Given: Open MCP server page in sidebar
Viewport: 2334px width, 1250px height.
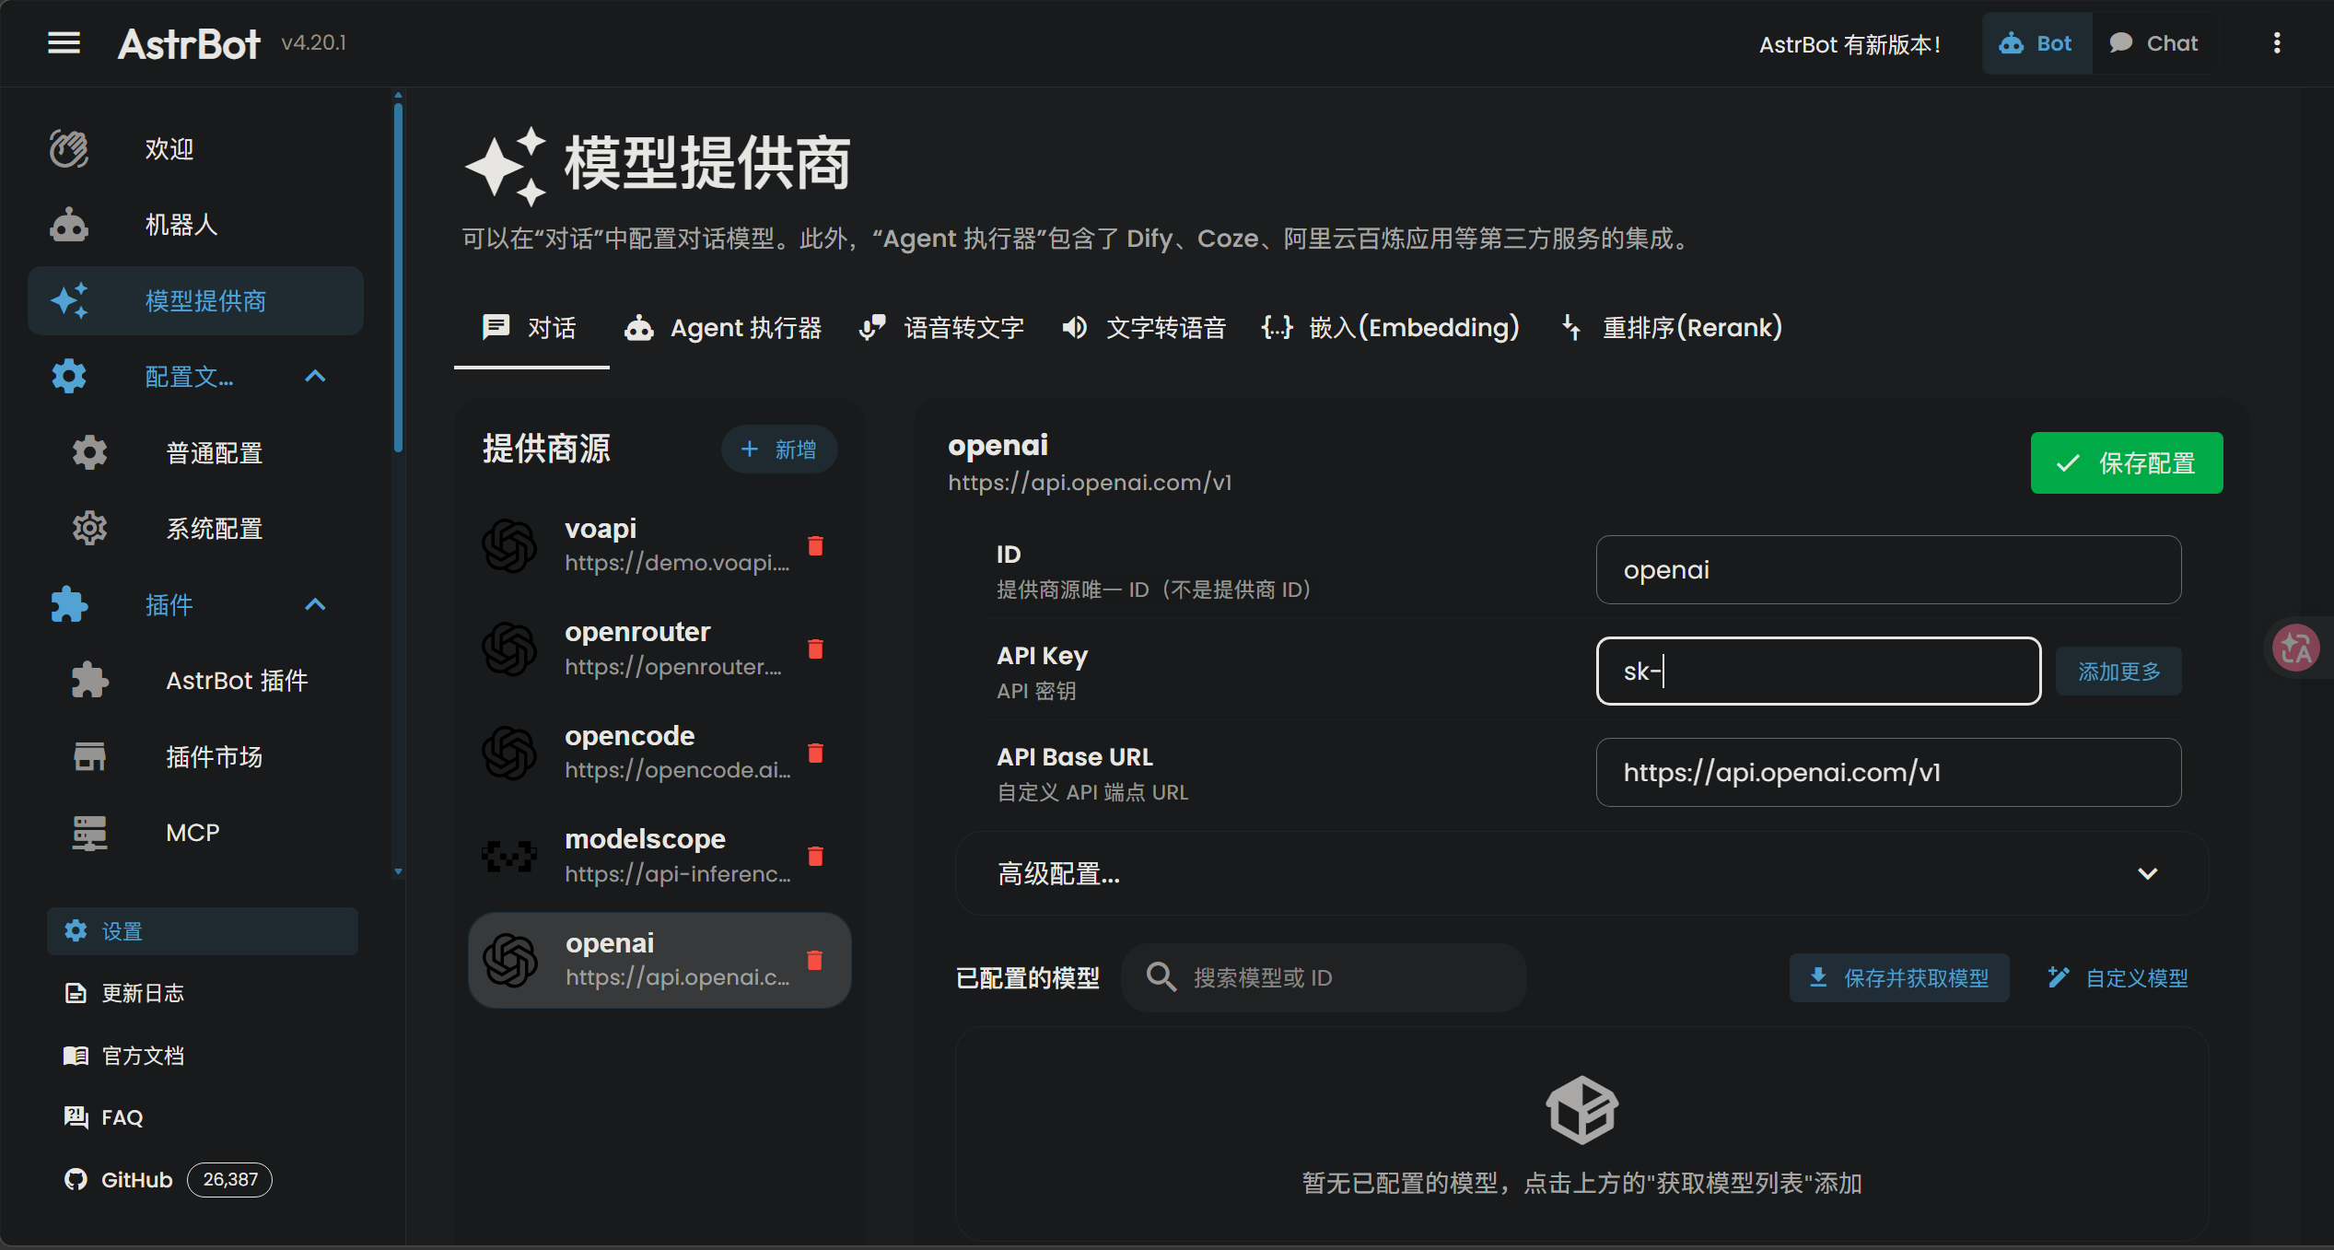Looking at the screenshot, I should pyautogui.click(x=193, y=833).
